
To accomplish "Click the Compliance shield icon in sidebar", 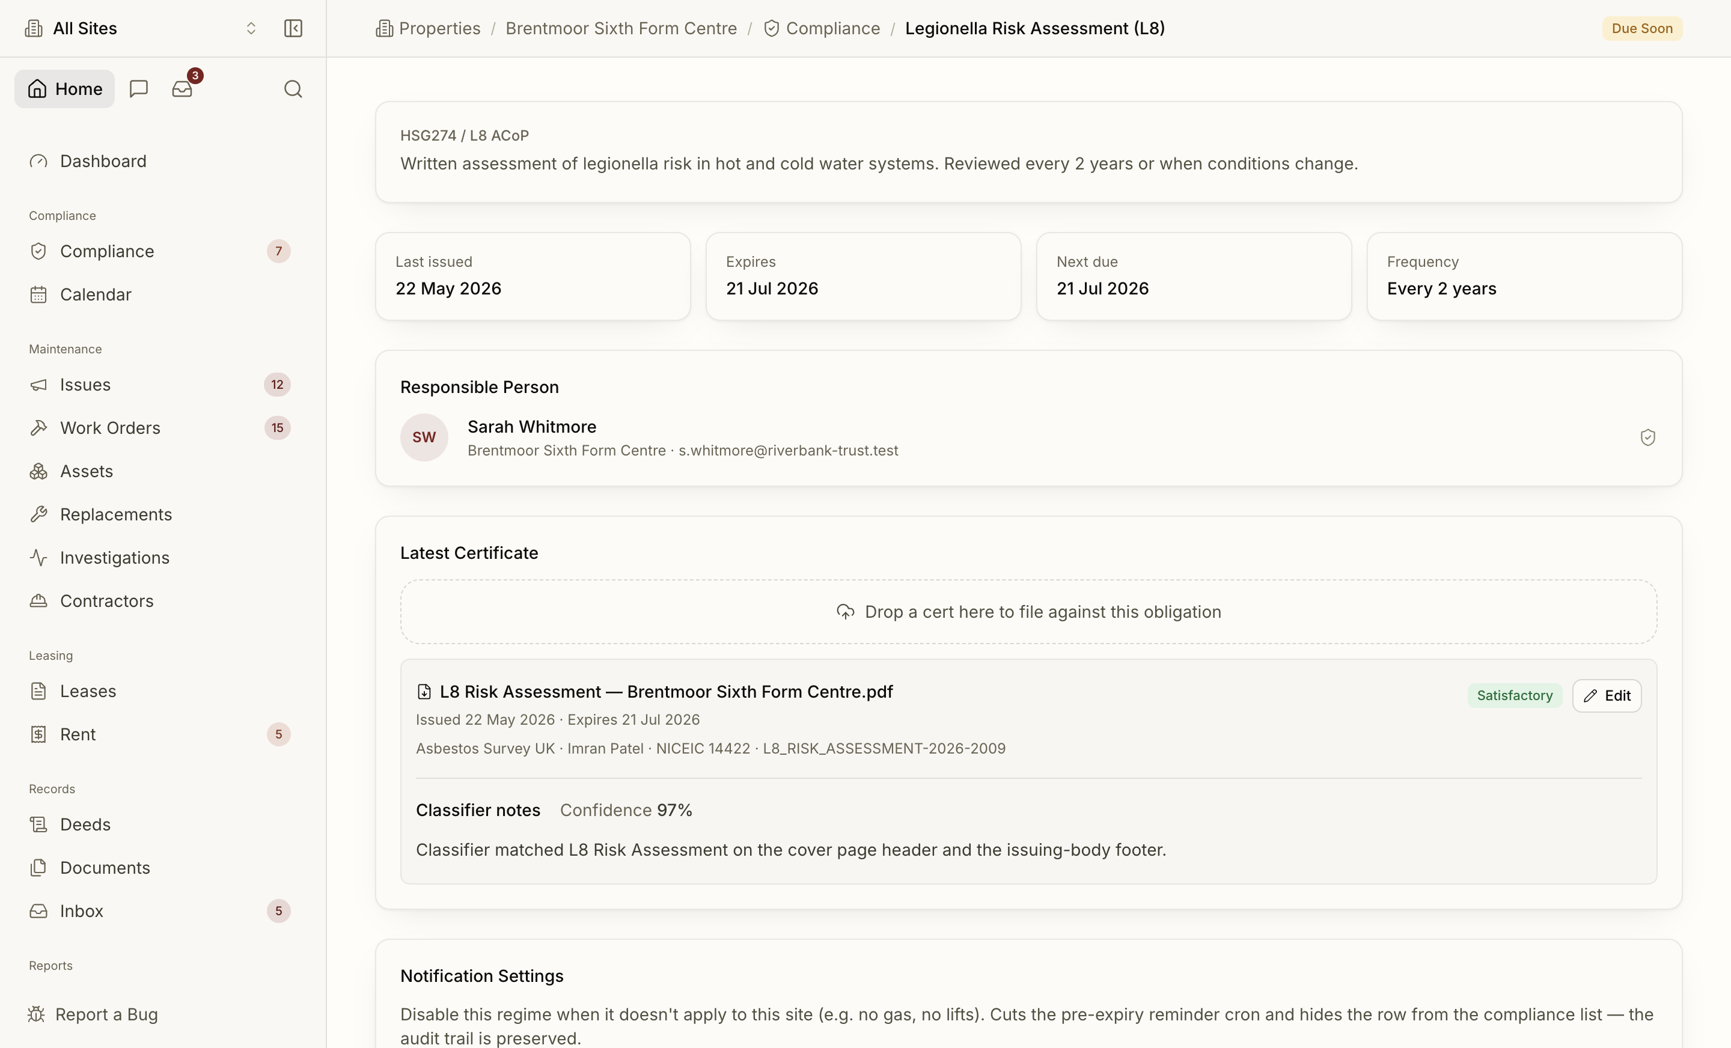I will click(x=38, y=251).
